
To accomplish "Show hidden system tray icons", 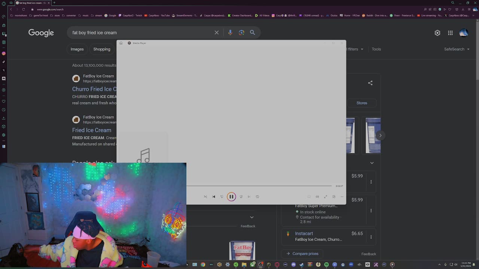I will click(x=440, y=265).
